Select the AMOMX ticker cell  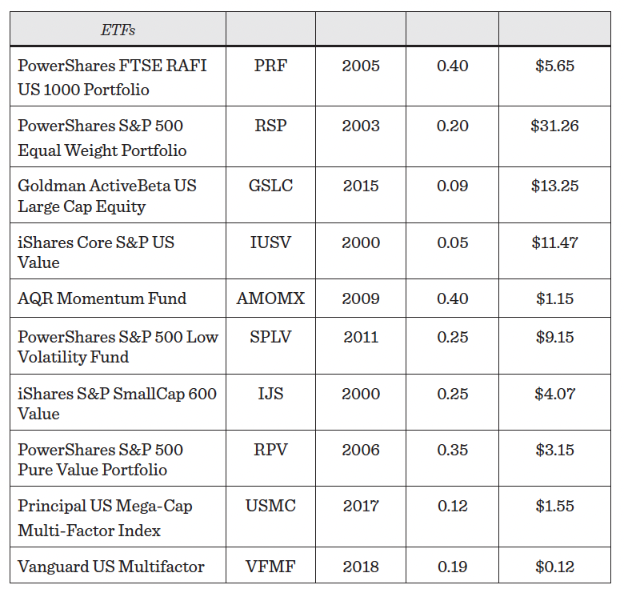270,299
